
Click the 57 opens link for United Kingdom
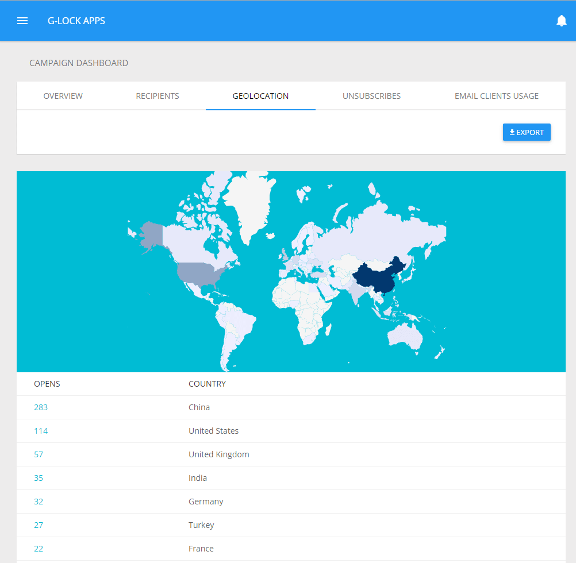(39, 454)
